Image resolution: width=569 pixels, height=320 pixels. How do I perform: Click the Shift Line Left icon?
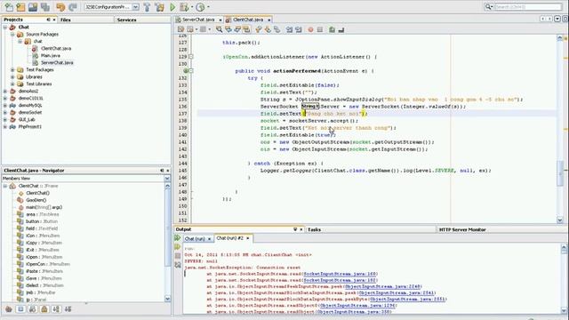coord(289,29)
